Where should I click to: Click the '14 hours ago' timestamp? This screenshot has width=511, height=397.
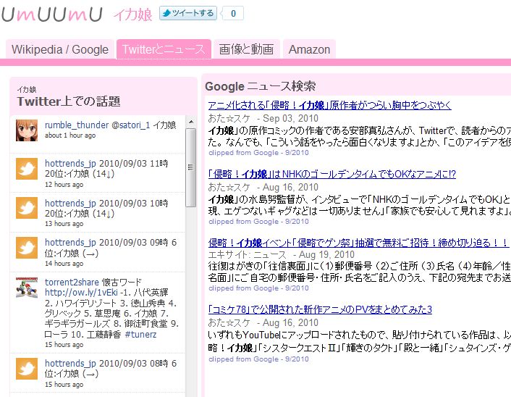(x=64, y=264)
